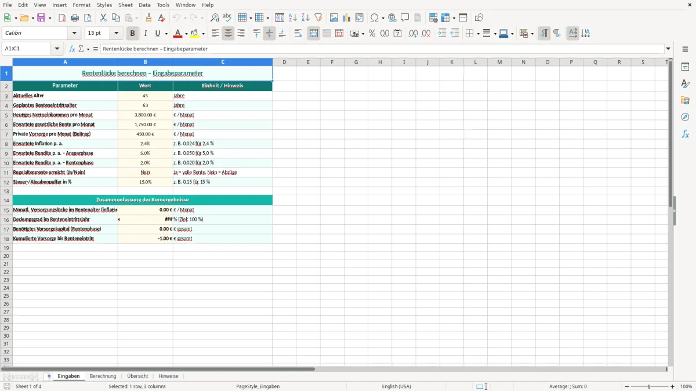
Task: Expand the Borders dropdown arrow
Action: pos(478,34)
